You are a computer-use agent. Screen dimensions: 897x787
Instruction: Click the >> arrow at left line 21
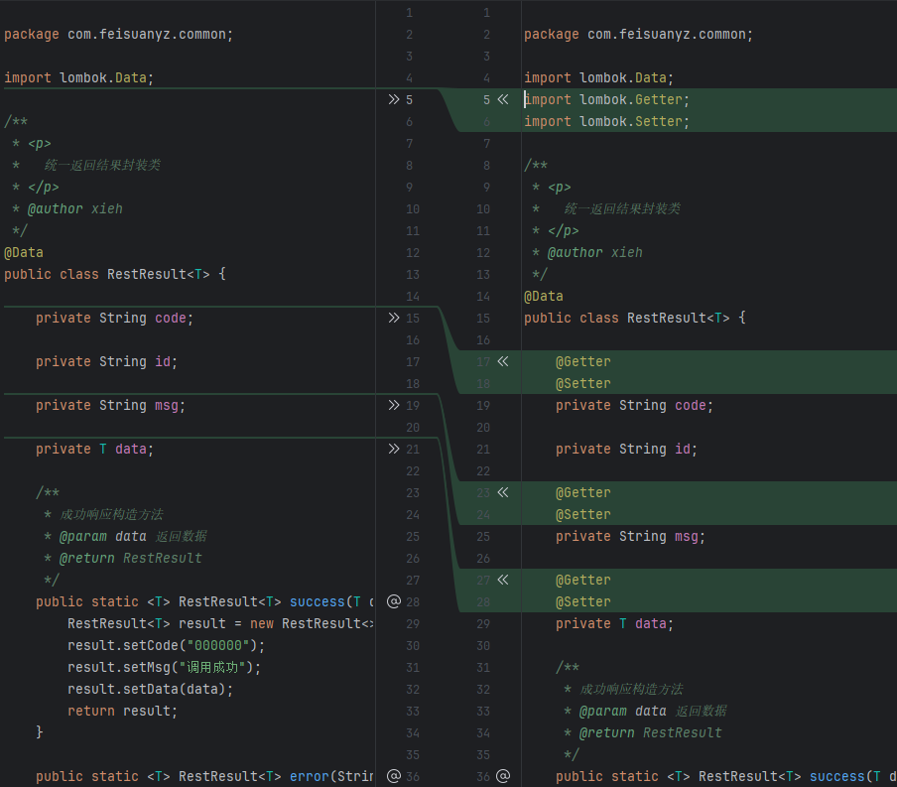coord(394,449)
